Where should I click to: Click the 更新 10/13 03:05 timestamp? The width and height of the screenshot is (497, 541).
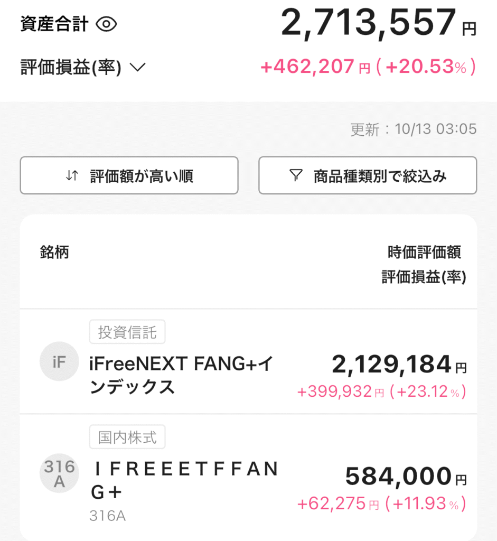pyautogui.click(x=414, y=129)
